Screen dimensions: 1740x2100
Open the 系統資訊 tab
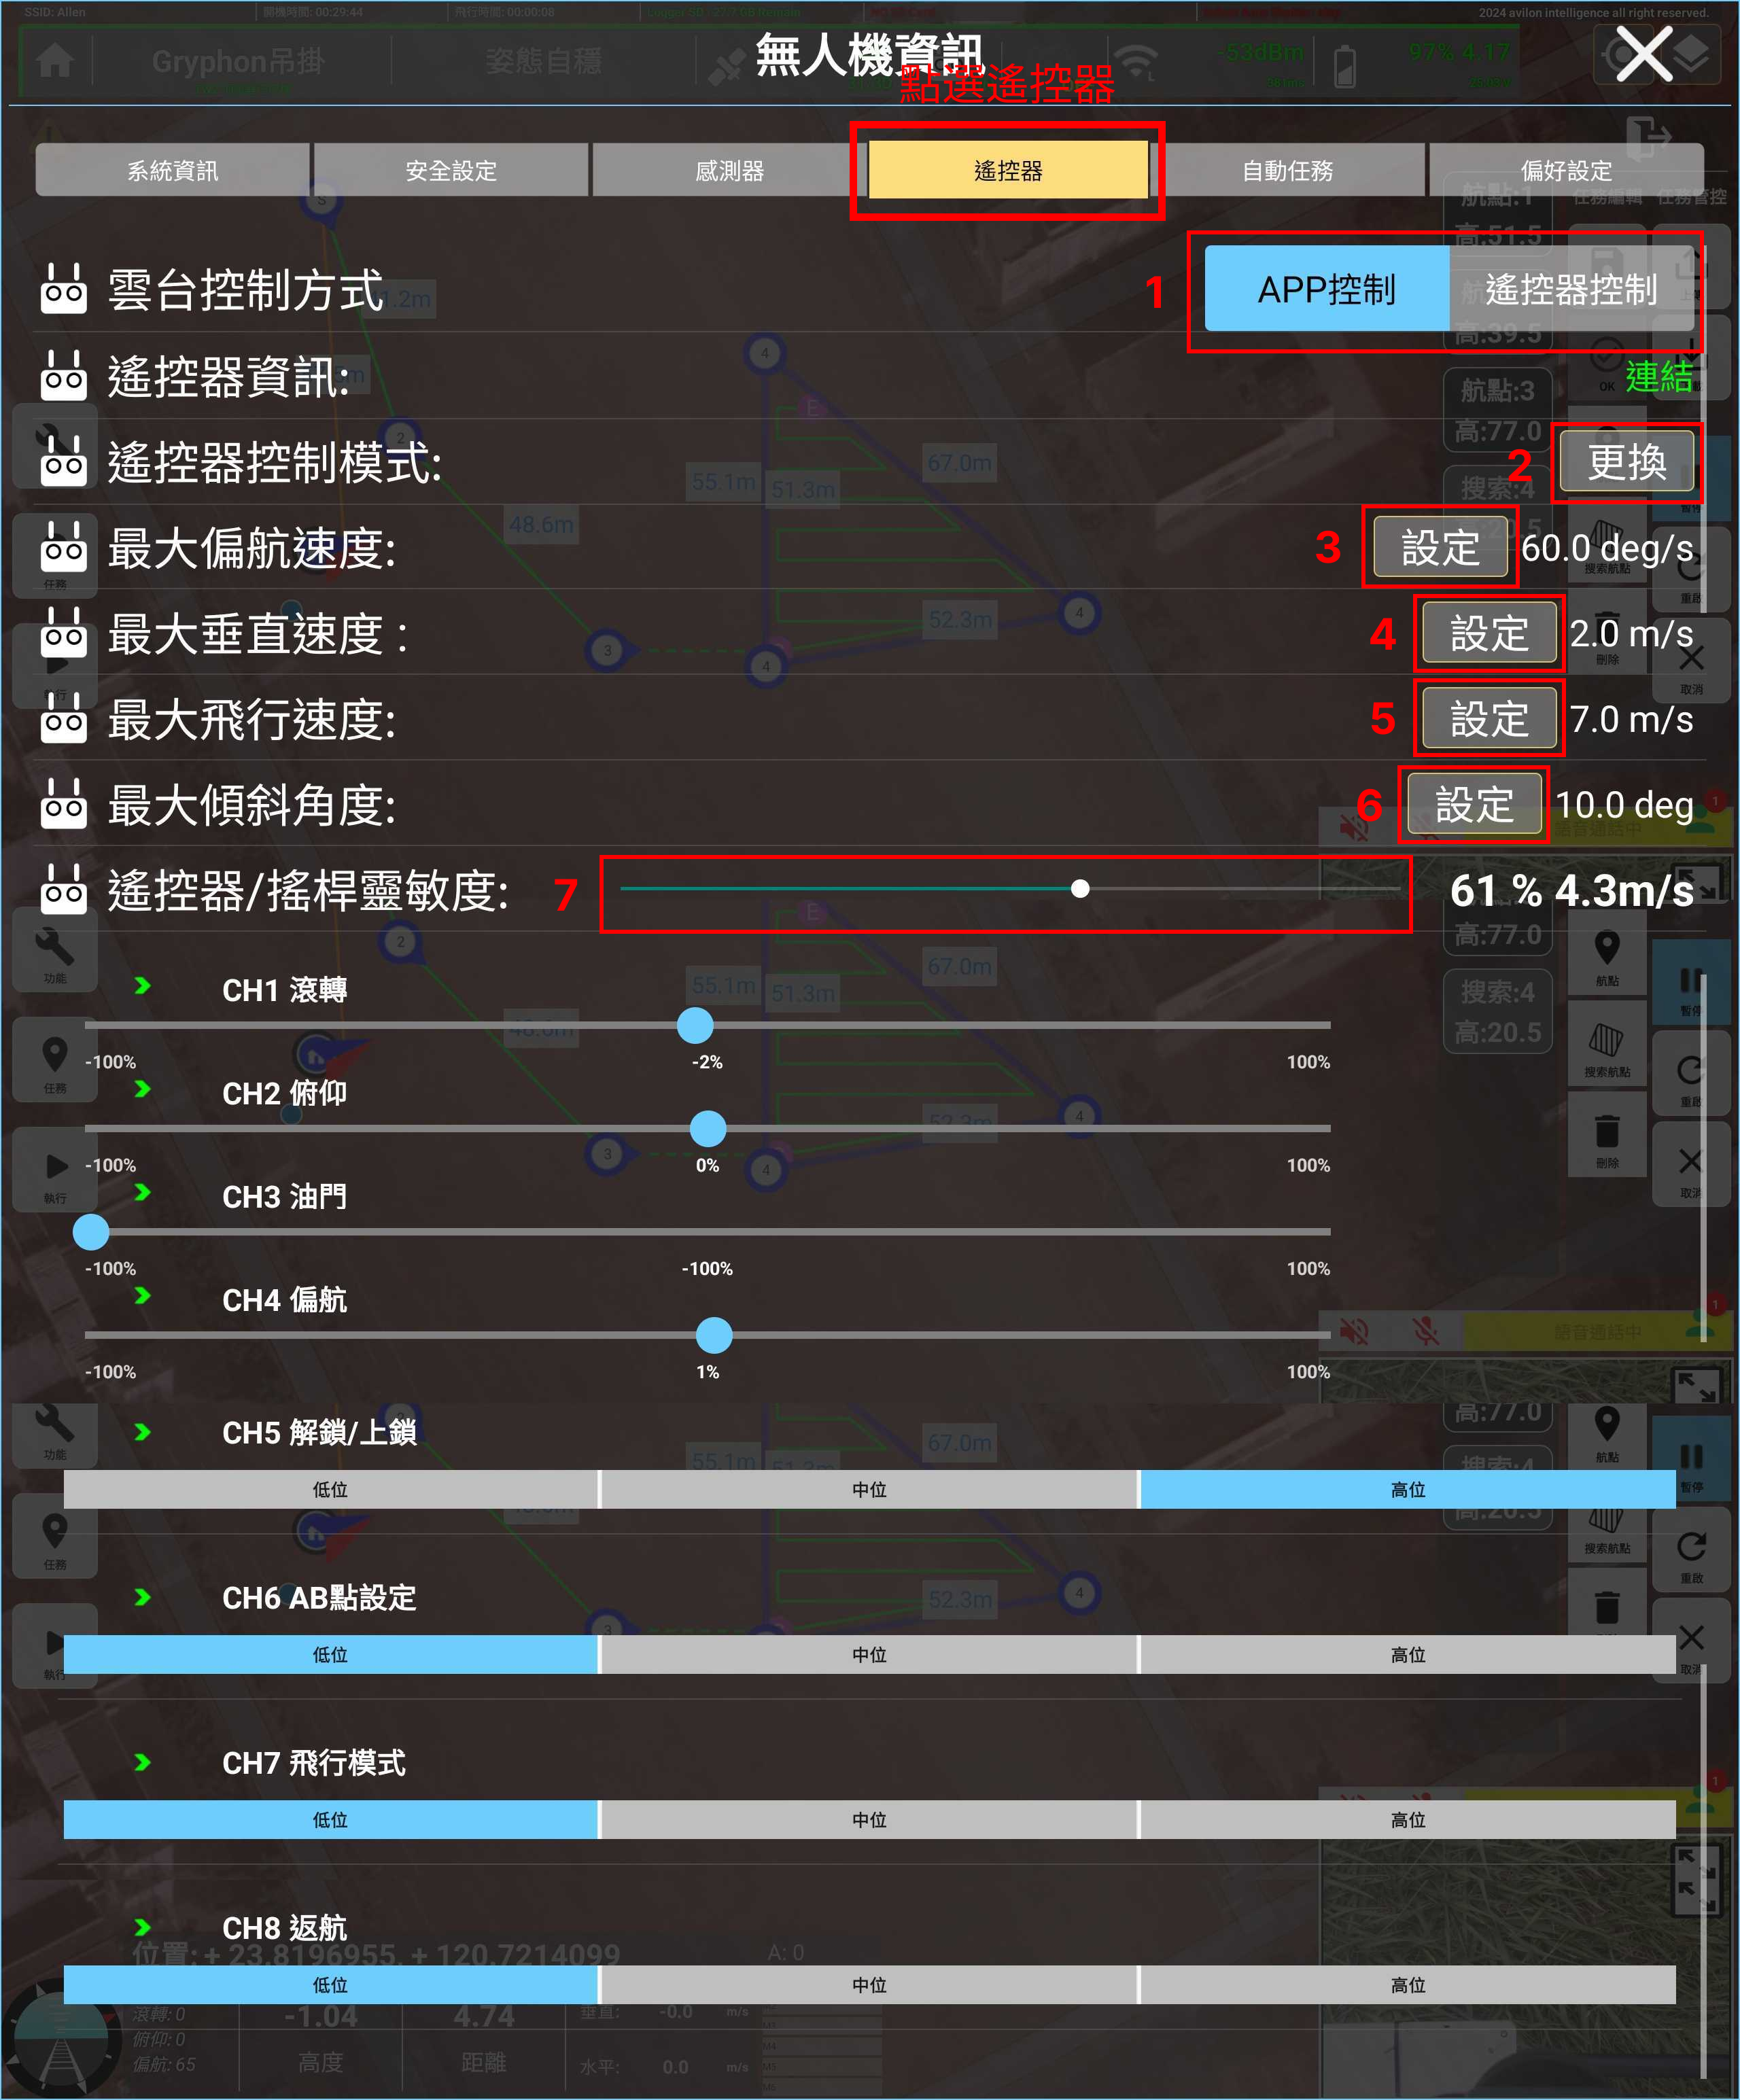[x=172, y=170]
